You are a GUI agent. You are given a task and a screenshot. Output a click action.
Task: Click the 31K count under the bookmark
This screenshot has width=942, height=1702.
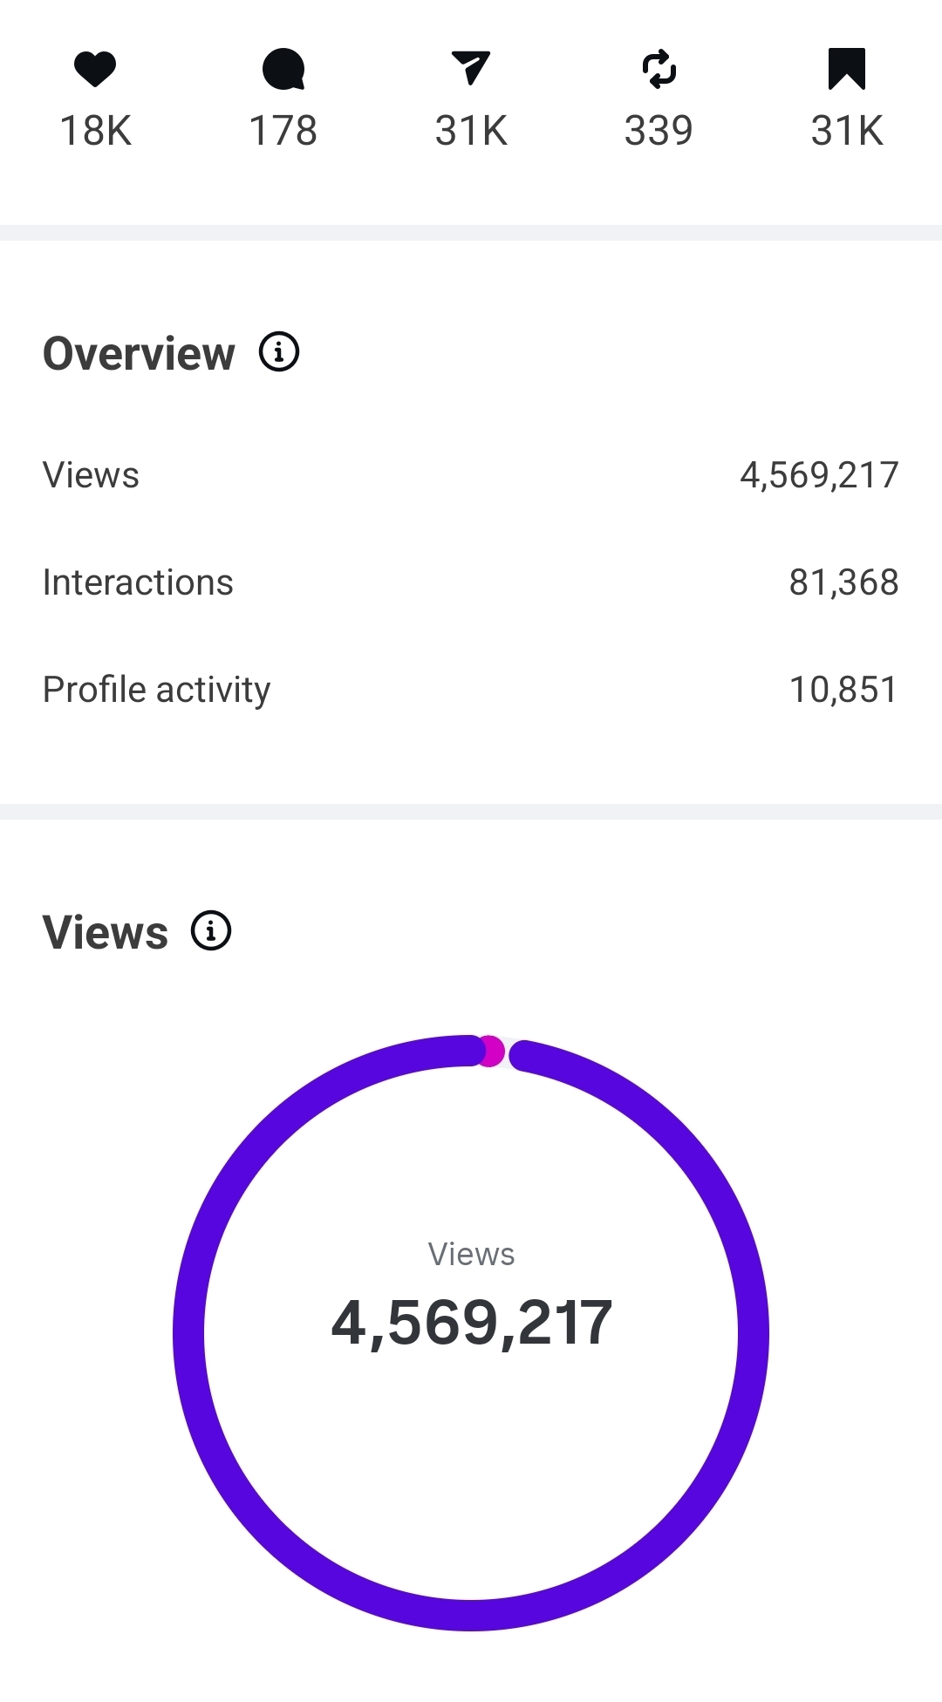pos(846,131)
